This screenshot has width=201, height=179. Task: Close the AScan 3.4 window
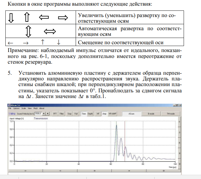[180, 105]
